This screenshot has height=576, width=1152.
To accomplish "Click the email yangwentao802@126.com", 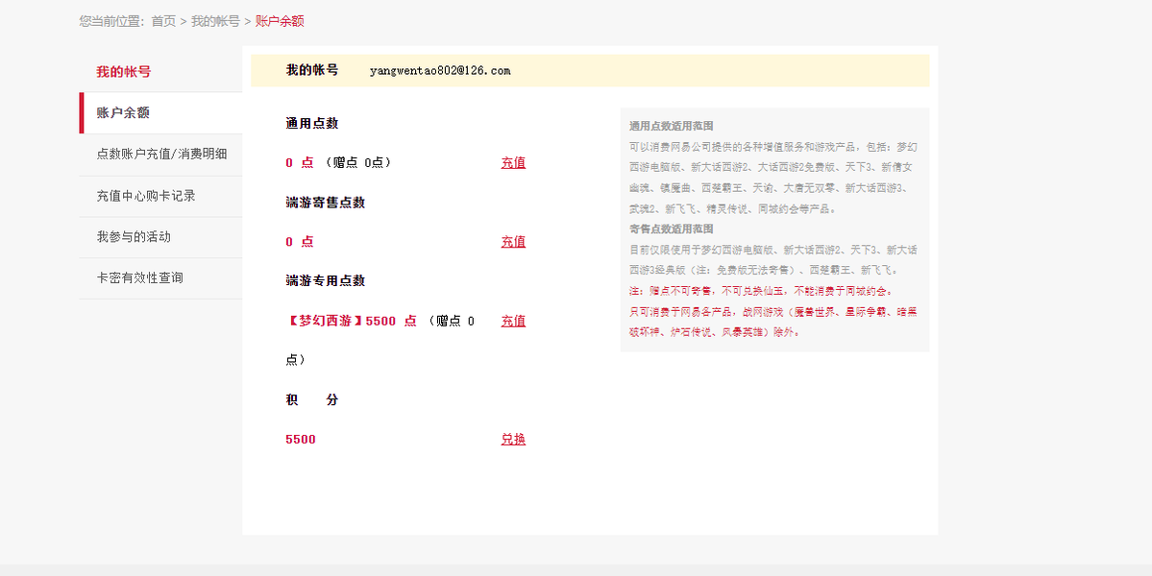I will [x=440, y=71].
